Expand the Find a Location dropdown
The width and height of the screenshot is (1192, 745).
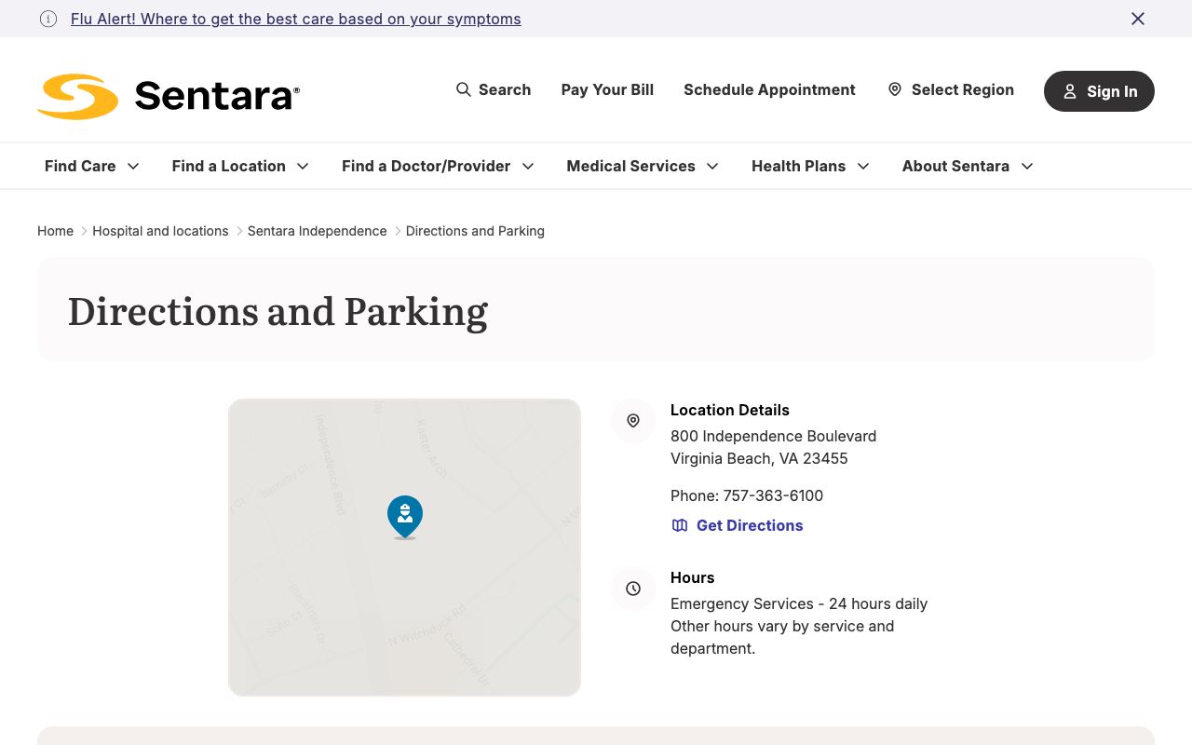[240, 166]
